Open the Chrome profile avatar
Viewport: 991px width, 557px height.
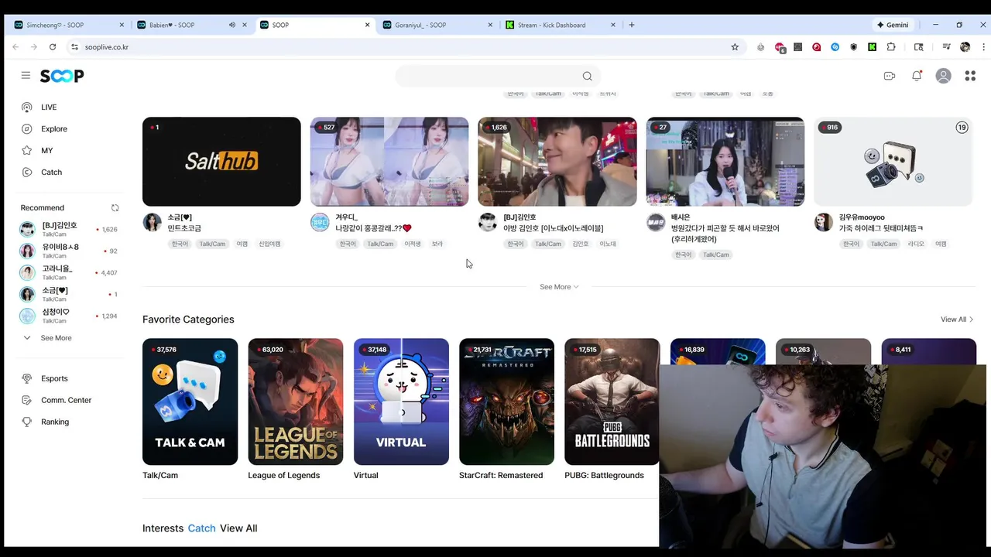(965, 47)
